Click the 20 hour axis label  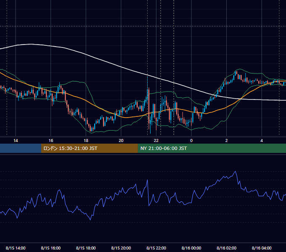[121, 141]
